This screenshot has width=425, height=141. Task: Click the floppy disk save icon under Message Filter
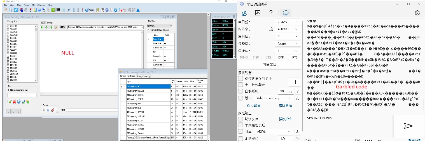[23, 102]
